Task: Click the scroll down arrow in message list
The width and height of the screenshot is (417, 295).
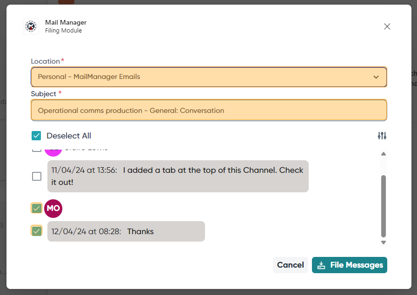Action: [x=384, y=243]
